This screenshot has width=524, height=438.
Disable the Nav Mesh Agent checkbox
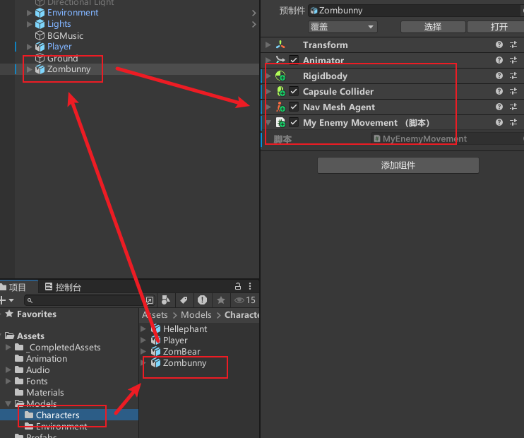click(294, 107)
